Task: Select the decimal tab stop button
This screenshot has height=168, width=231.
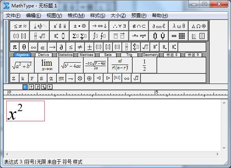Action: (50, 87)
